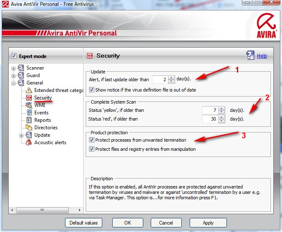Click the Default values button

click(84, 223)
